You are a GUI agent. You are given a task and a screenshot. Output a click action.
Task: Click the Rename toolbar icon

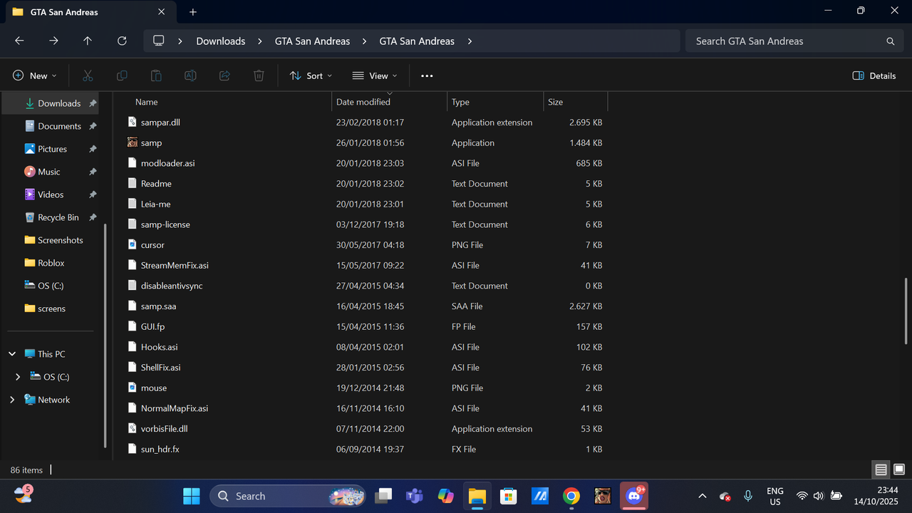(190, 76)
